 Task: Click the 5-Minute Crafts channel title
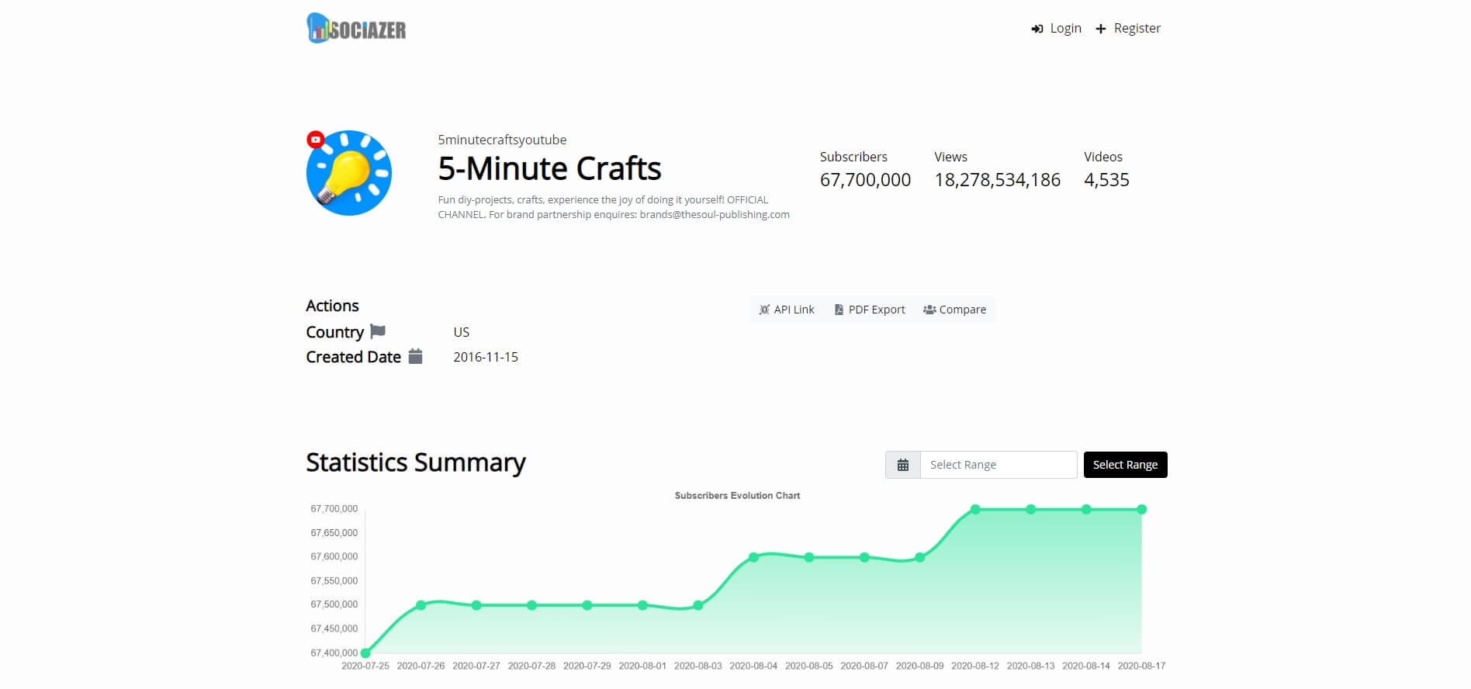[549, 168]
